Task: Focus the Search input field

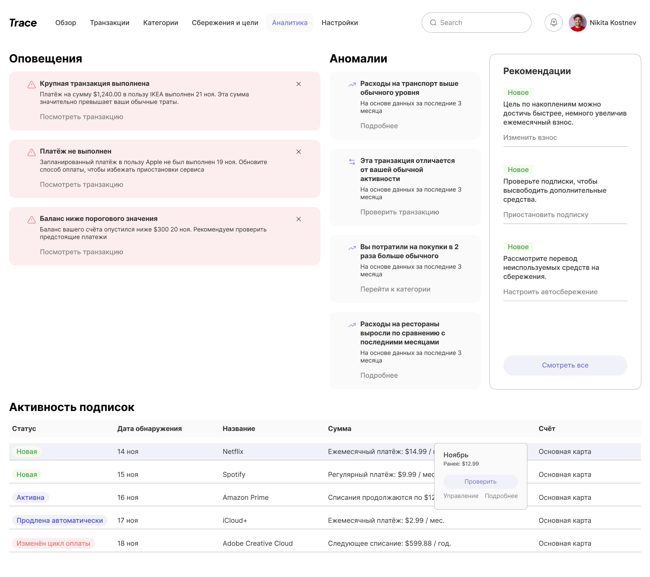Action: tap(476, 23)
